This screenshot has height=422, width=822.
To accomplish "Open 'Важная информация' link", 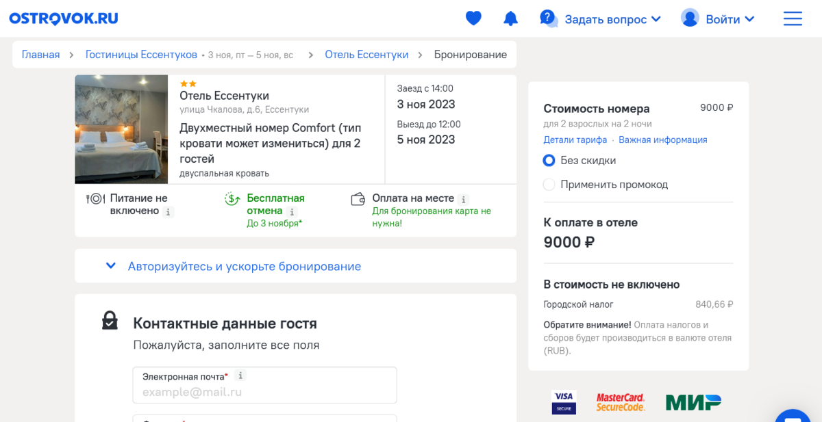I will tap(663, 140).
